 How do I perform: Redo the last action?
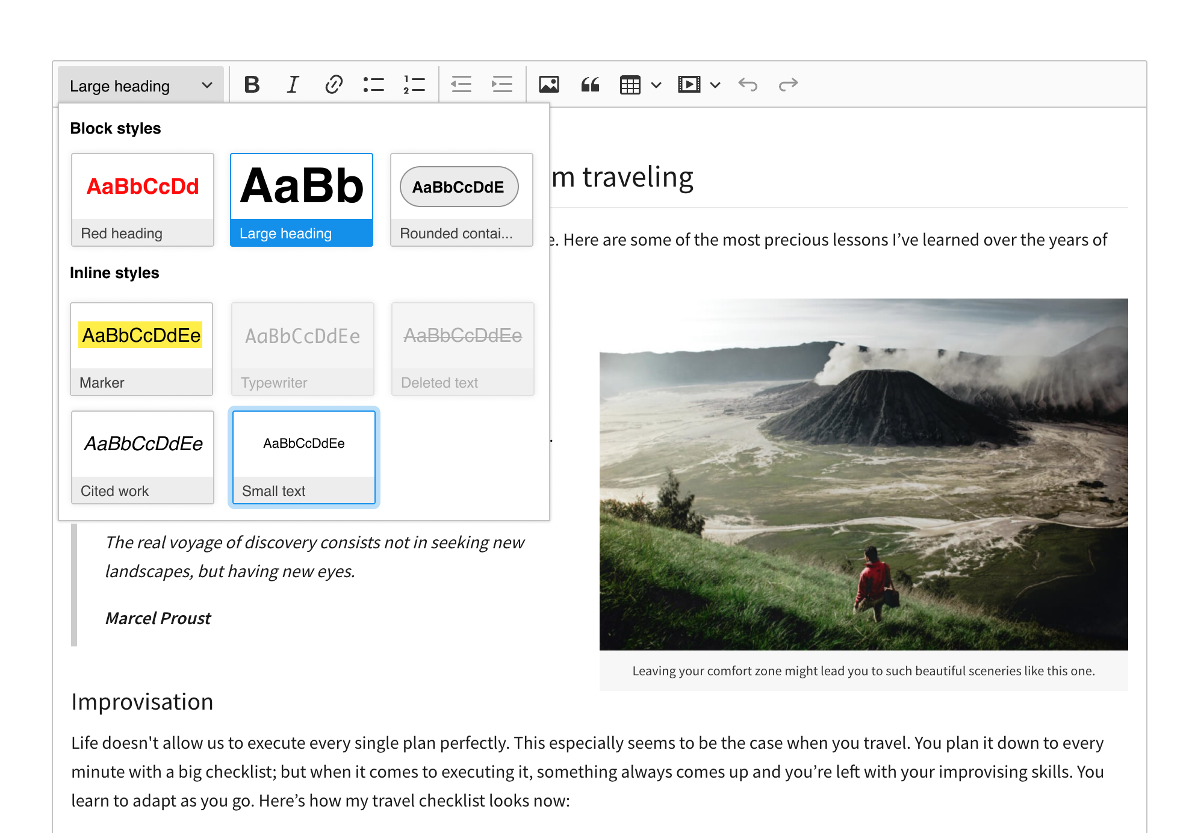pyautogui.click(x=789, y=84)
